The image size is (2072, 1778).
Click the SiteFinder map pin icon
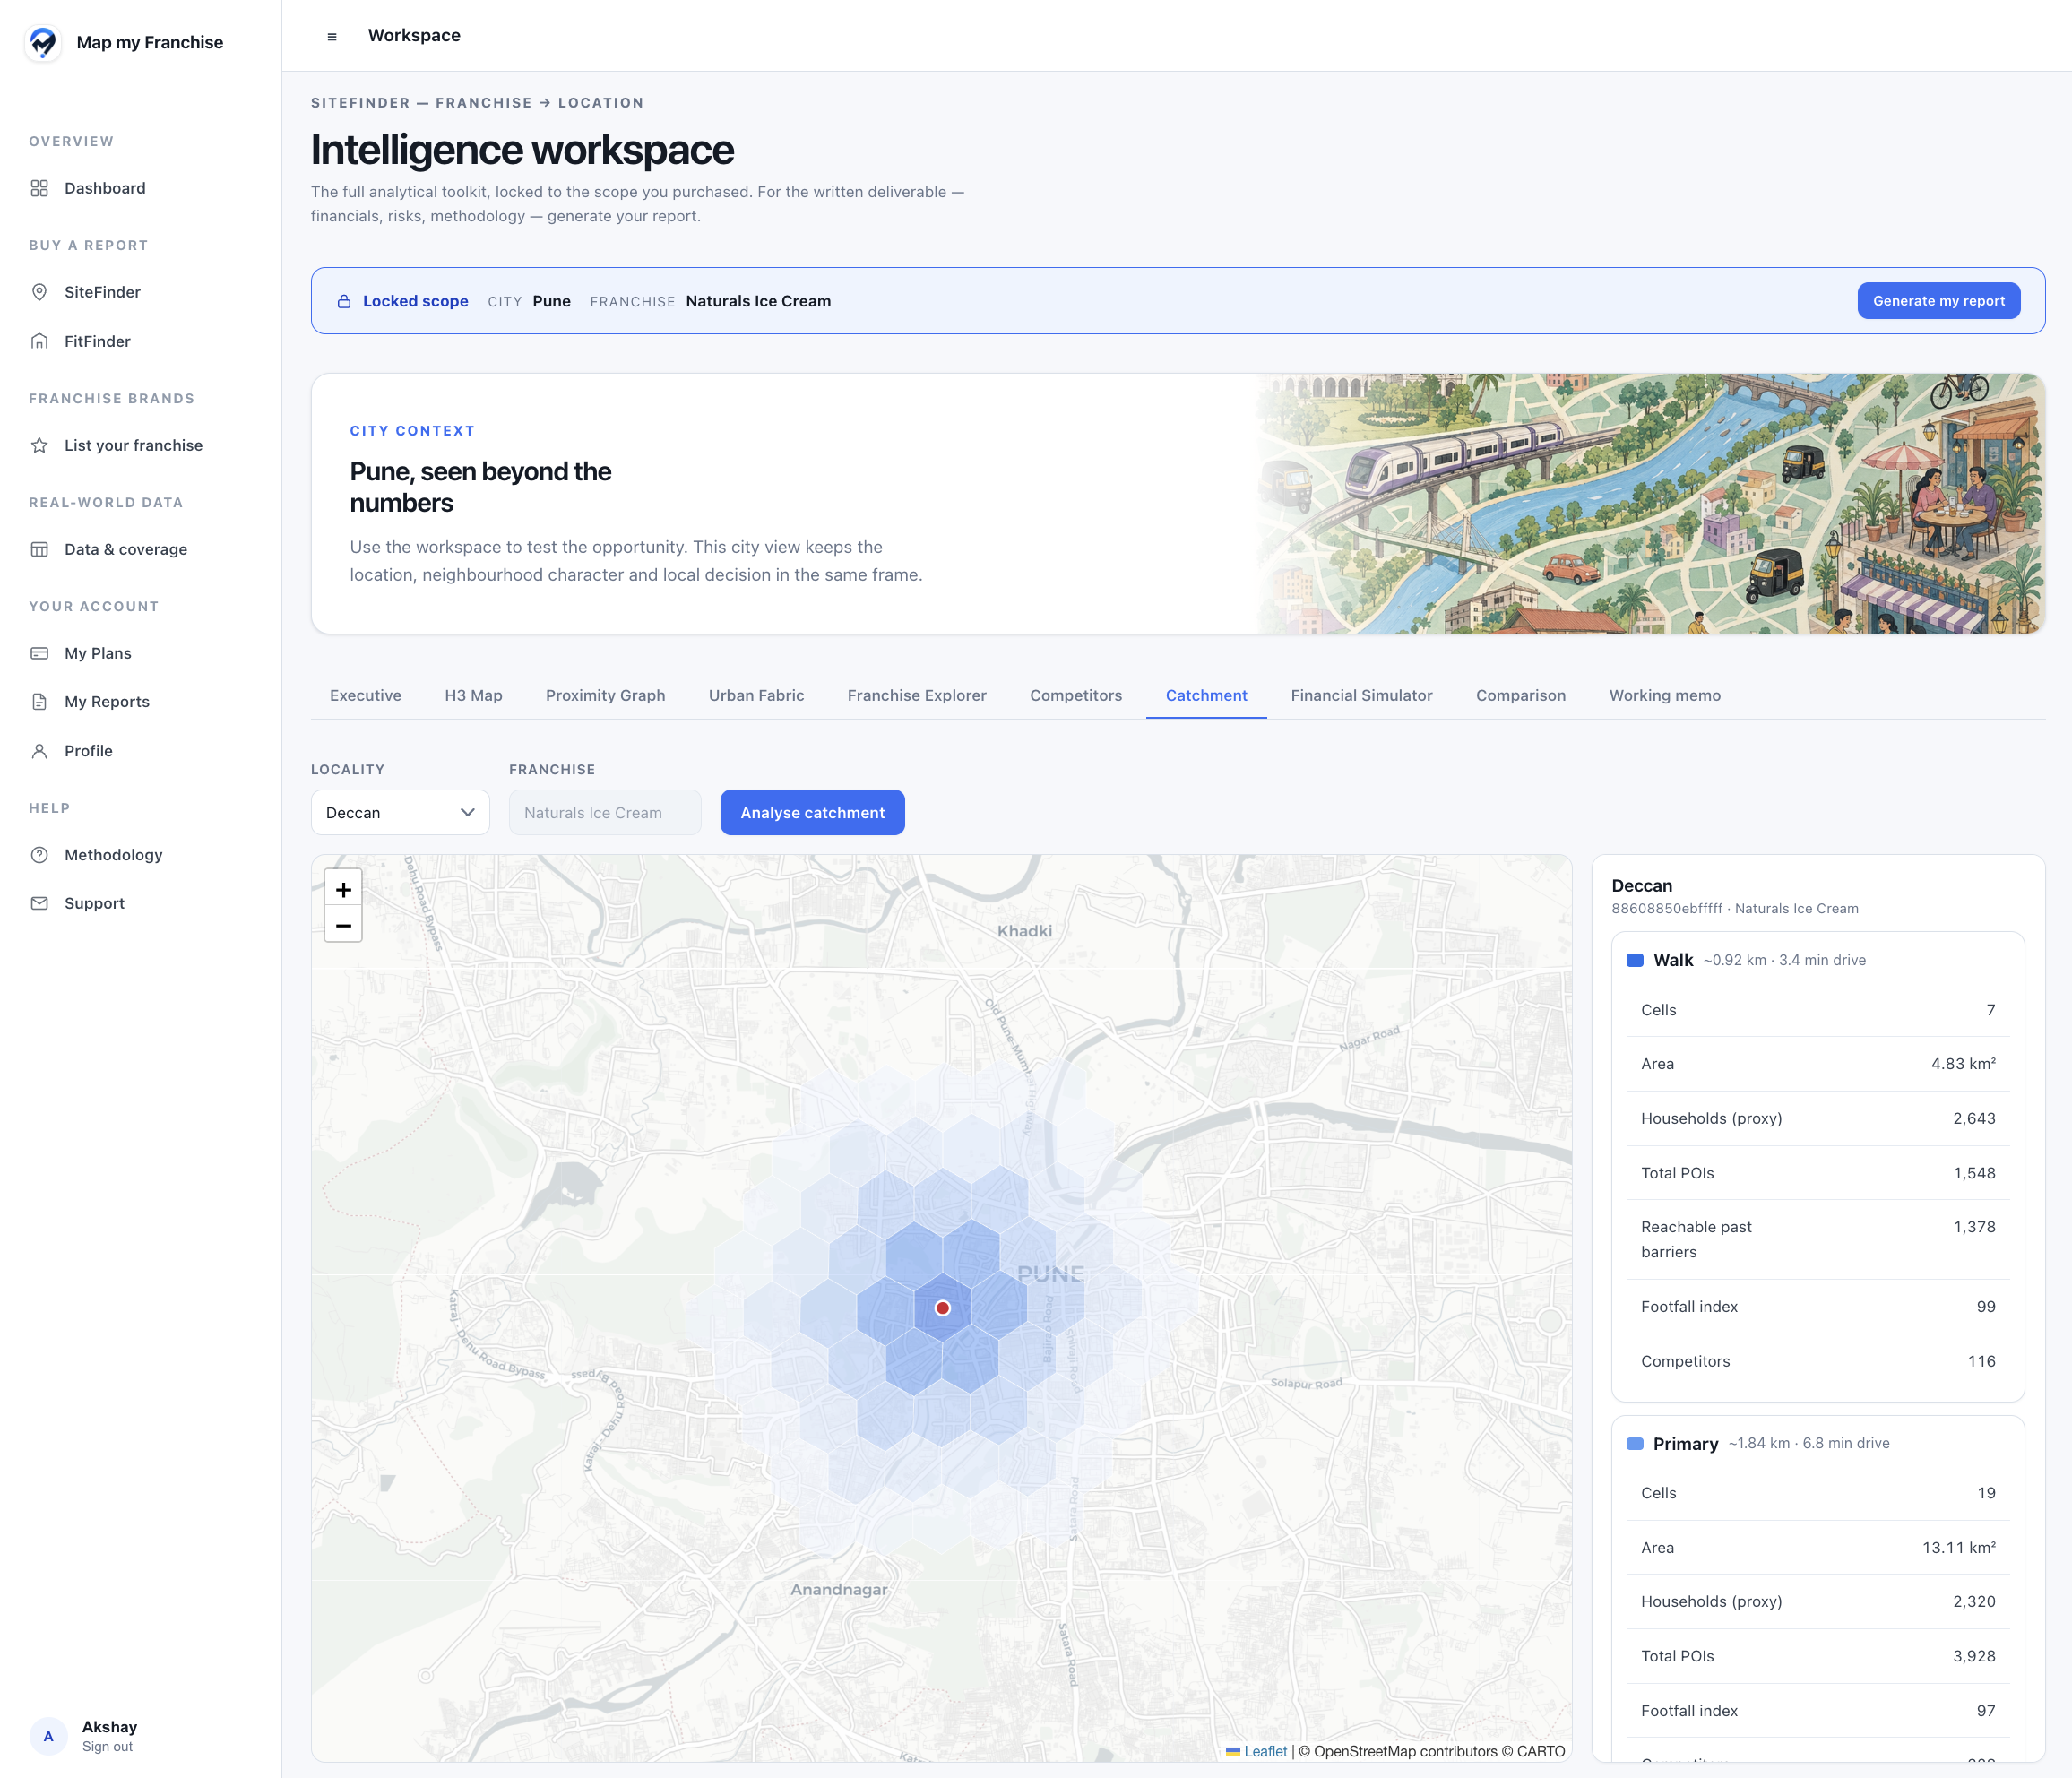(x=39, y=292)
